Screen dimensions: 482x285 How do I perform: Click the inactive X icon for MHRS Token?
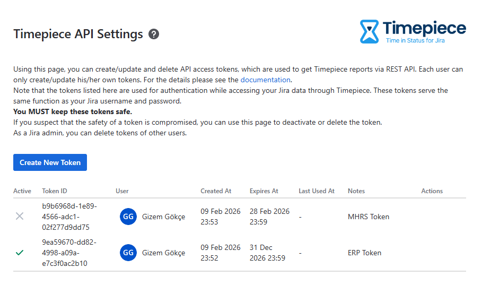(x=20, y=217)
